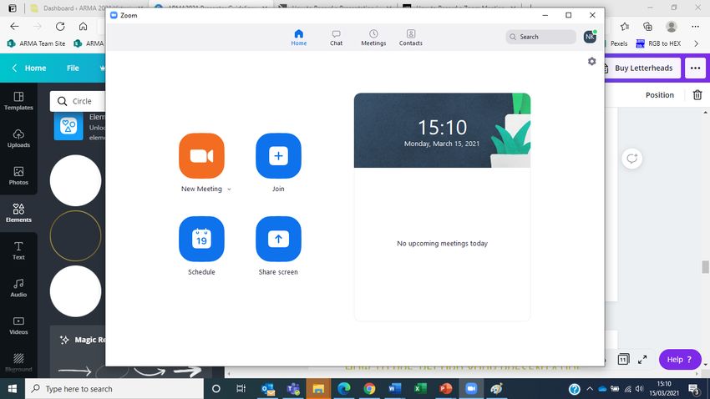Click the Canva Home button
The width and height of the screenshot is (710, 399).
(29, 68)
